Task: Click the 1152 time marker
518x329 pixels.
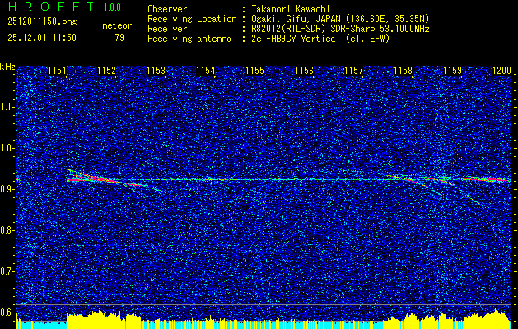Action: (107, 71)
